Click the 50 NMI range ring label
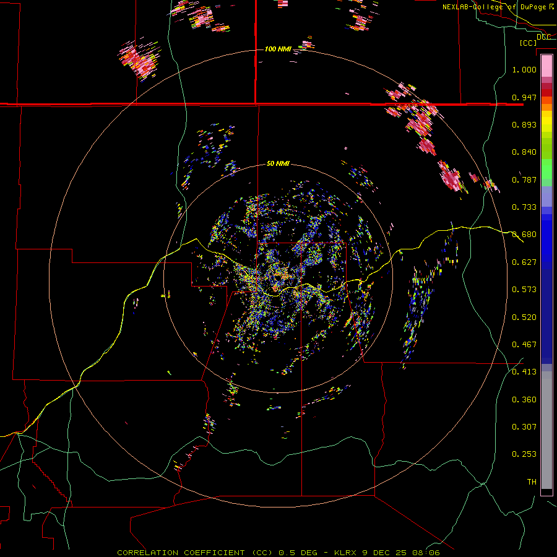 tap(278, 164)
